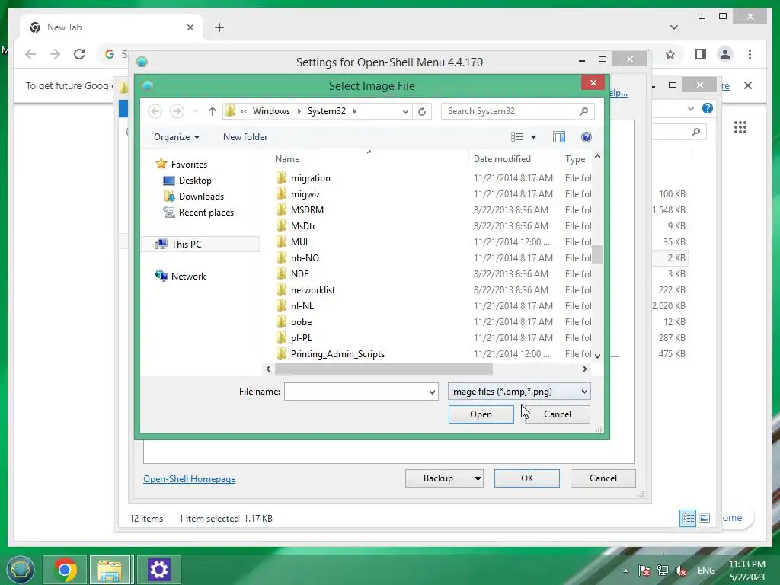The width and height of the screenshot is (780, 585).
Task: Click New folder button
Action: pos(245,137)
